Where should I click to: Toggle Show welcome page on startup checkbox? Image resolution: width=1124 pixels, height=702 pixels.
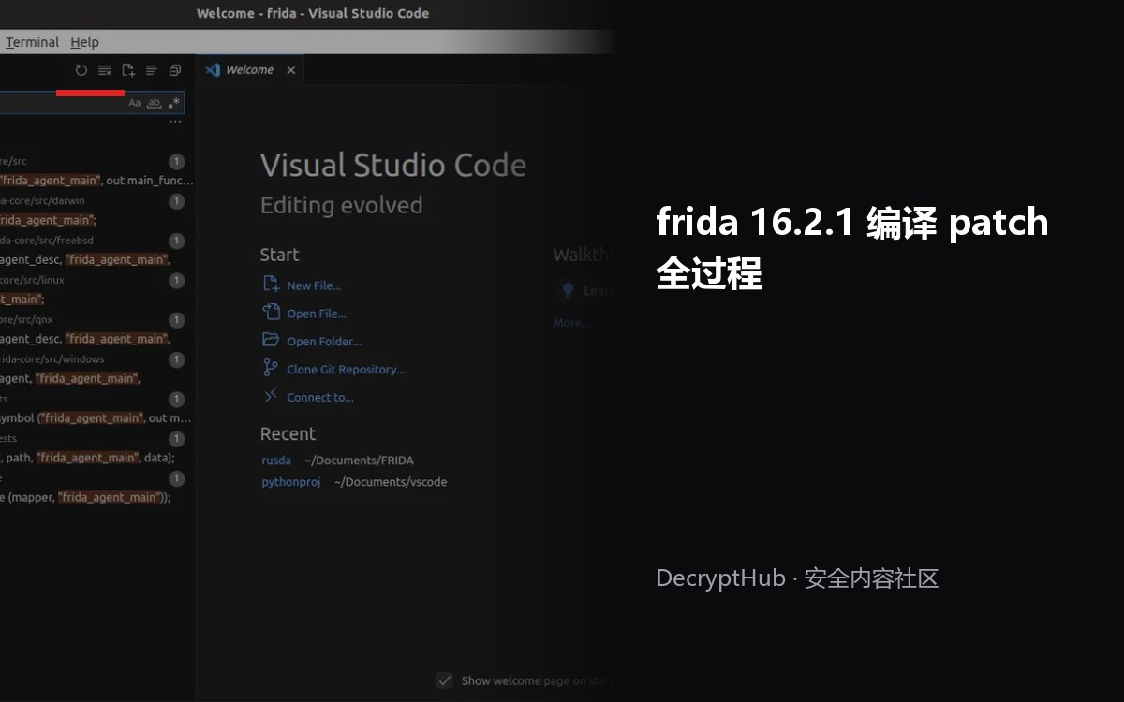tap(445, 680)
